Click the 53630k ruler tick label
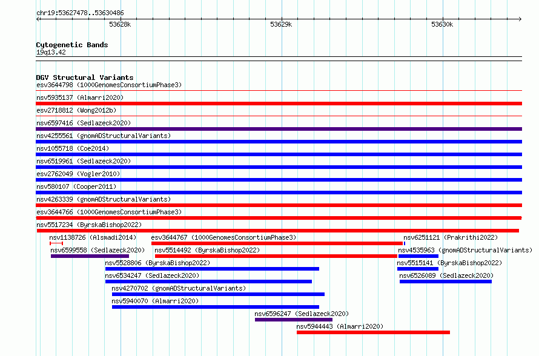539x356 pixels. tap(442, 24)
